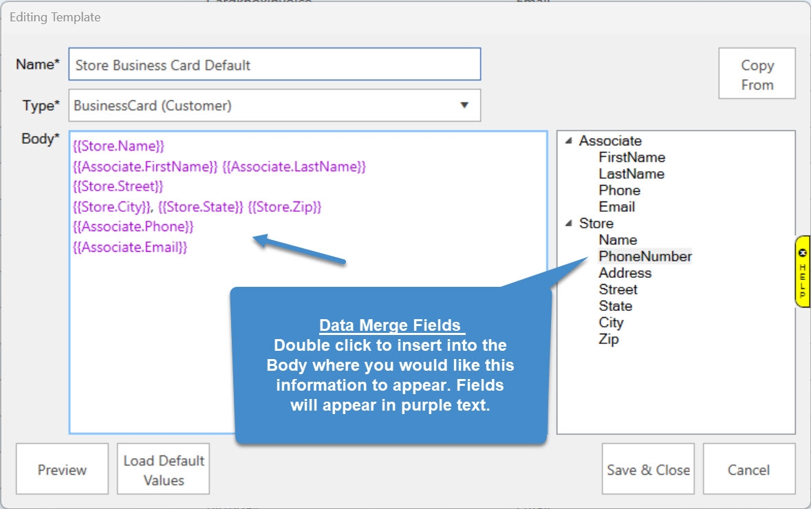Click Load Default Values button

pos(163,470)
